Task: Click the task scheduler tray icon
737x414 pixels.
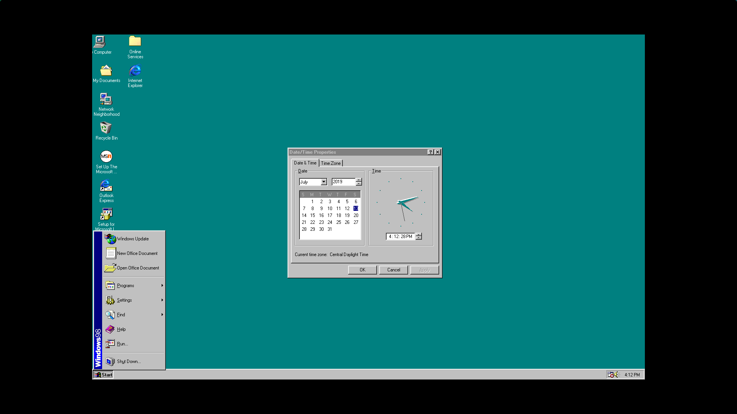Action: pos(611,375)
